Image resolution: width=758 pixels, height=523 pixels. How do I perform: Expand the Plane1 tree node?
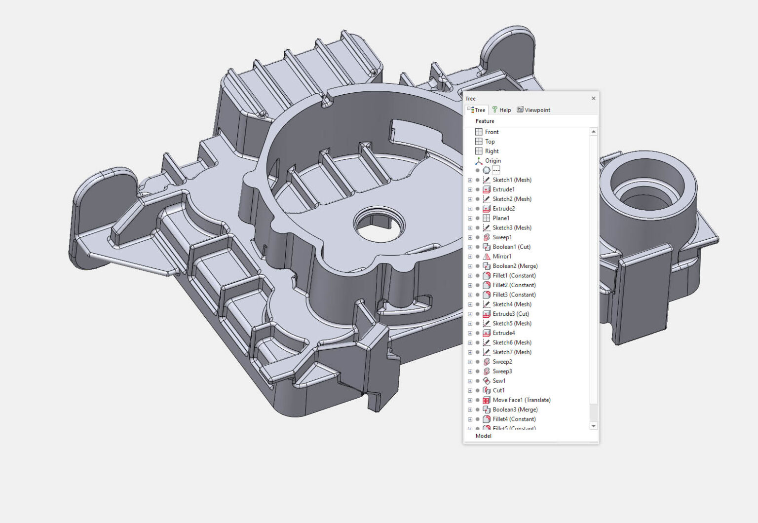[x=470, y=218]
